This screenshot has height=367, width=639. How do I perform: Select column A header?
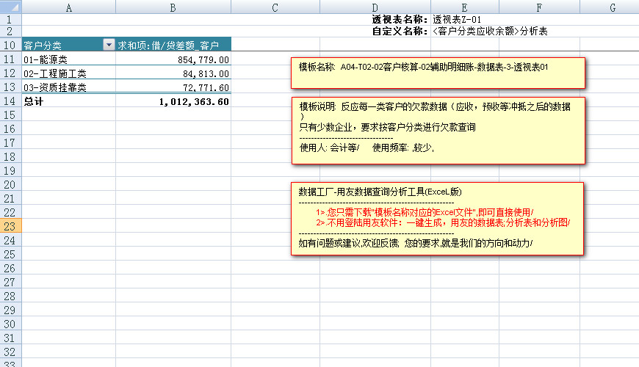tap(69, 7)
